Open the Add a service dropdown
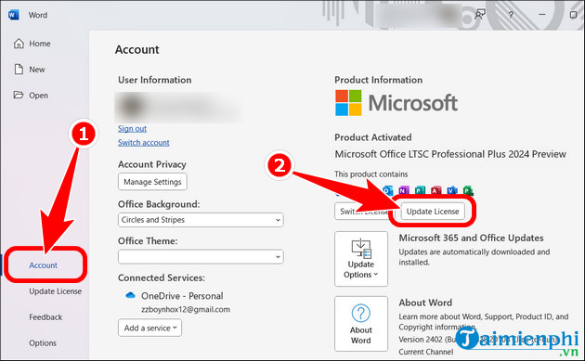585x361 pixels. pyautogui.click(x=150, y=328)
